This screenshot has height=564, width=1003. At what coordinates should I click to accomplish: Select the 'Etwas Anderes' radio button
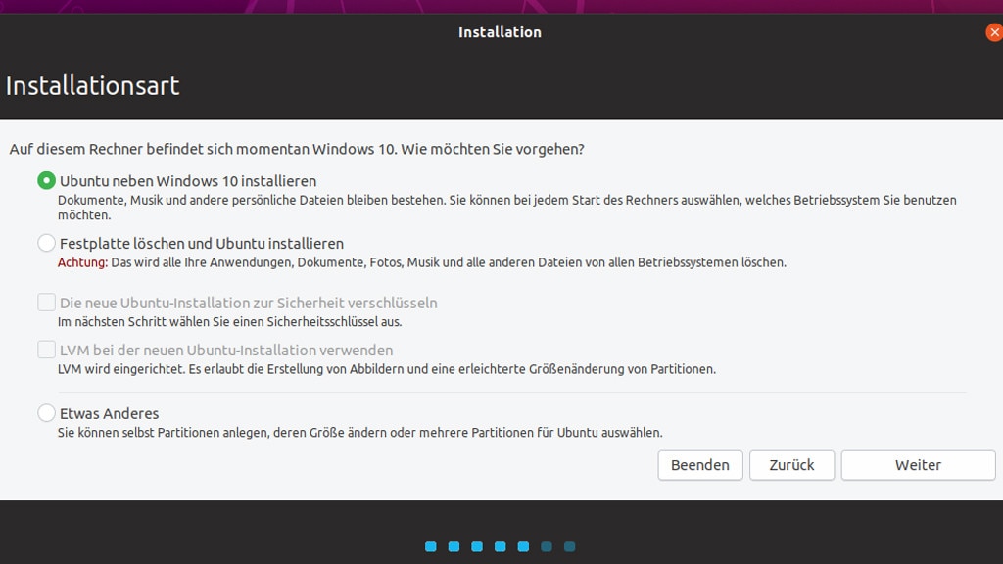point(46,413)
